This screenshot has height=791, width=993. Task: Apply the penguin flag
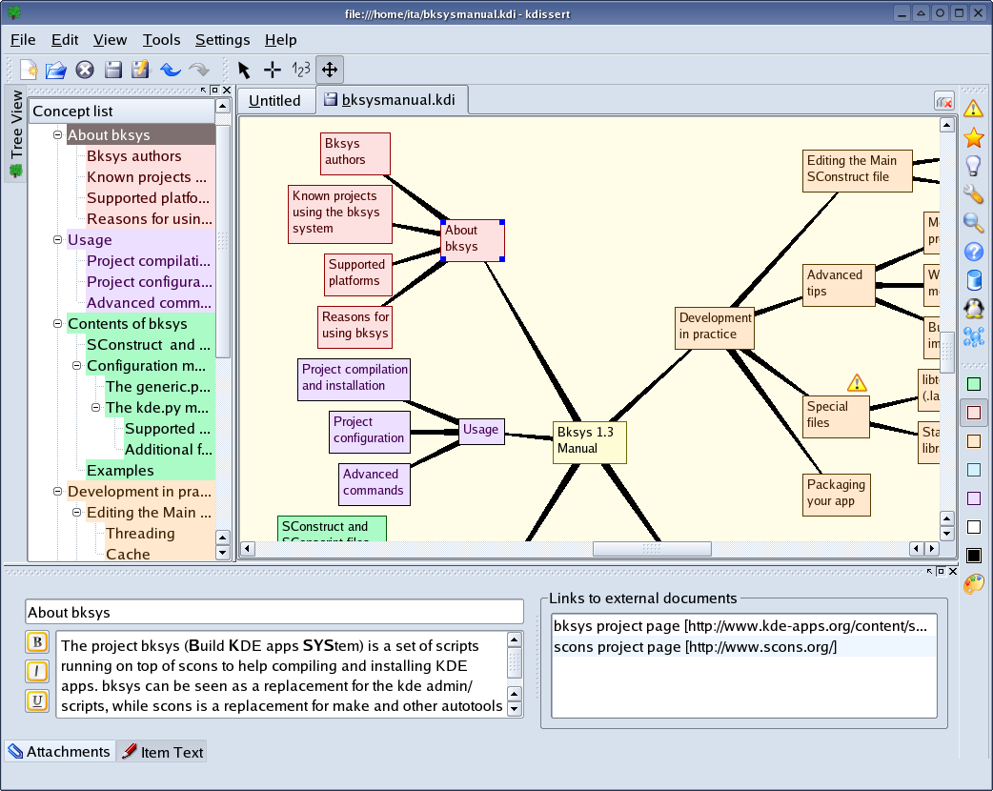[x=973, y=309]
